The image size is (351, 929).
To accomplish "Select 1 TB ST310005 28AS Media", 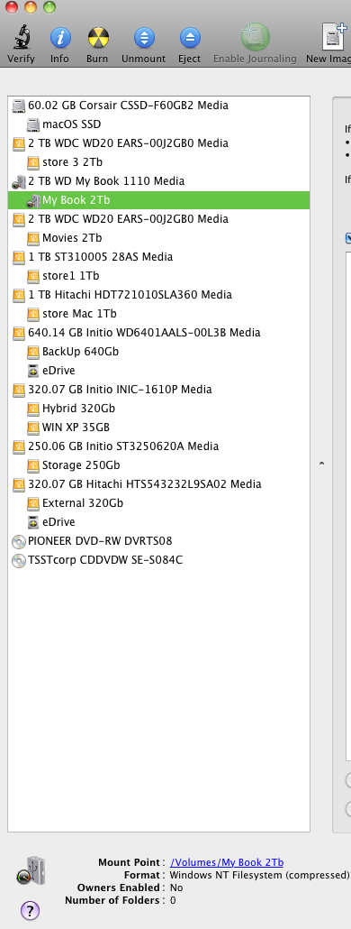I will coord(101,257).
